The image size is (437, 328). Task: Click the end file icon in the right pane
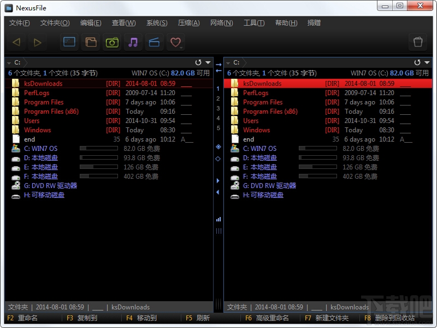235,139
